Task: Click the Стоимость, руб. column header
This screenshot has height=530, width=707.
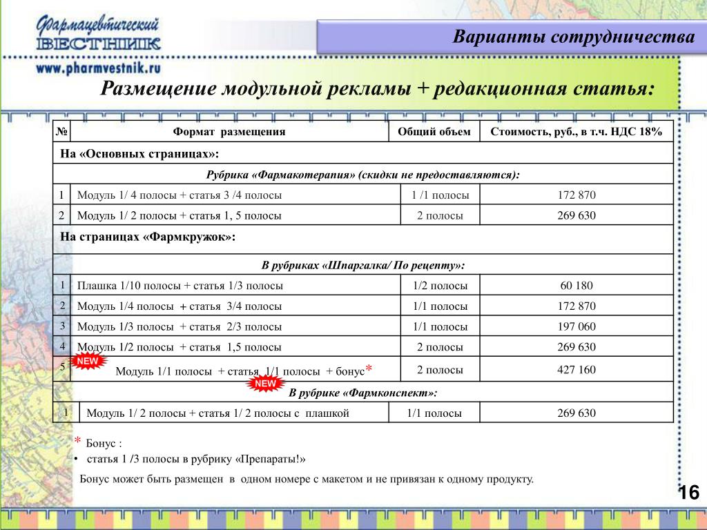Action: point(577,132)
